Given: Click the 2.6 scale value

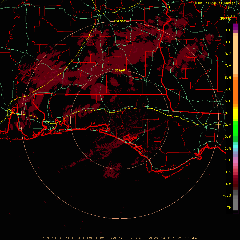Looking at the screenshot, I should [x=228, y=137].
